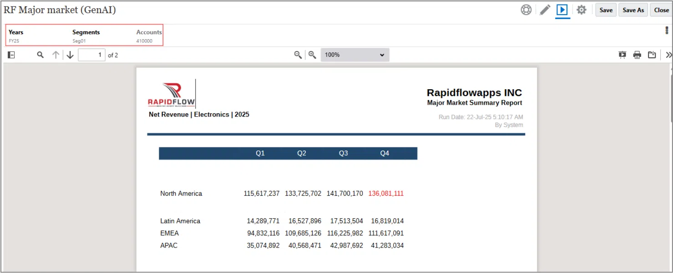
Task: Click the page number input field
Action: 91,55
